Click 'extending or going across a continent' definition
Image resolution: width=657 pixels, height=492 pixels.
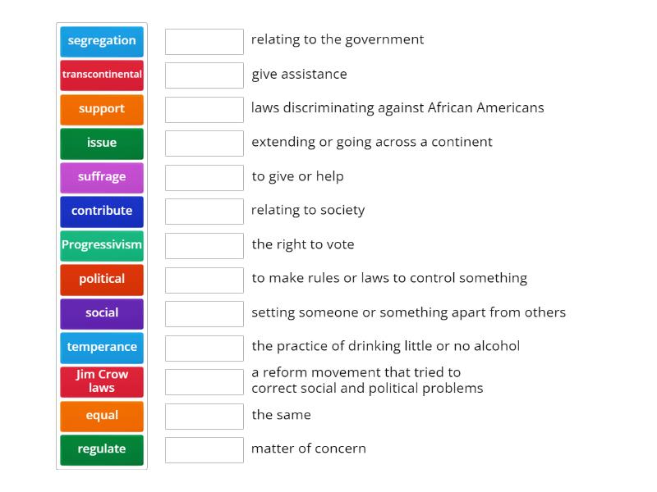[x=372, y=142]
